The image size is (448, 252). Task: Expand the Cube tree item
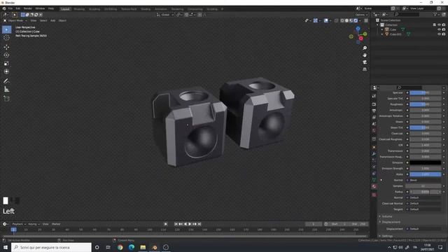tap(382, 29)
